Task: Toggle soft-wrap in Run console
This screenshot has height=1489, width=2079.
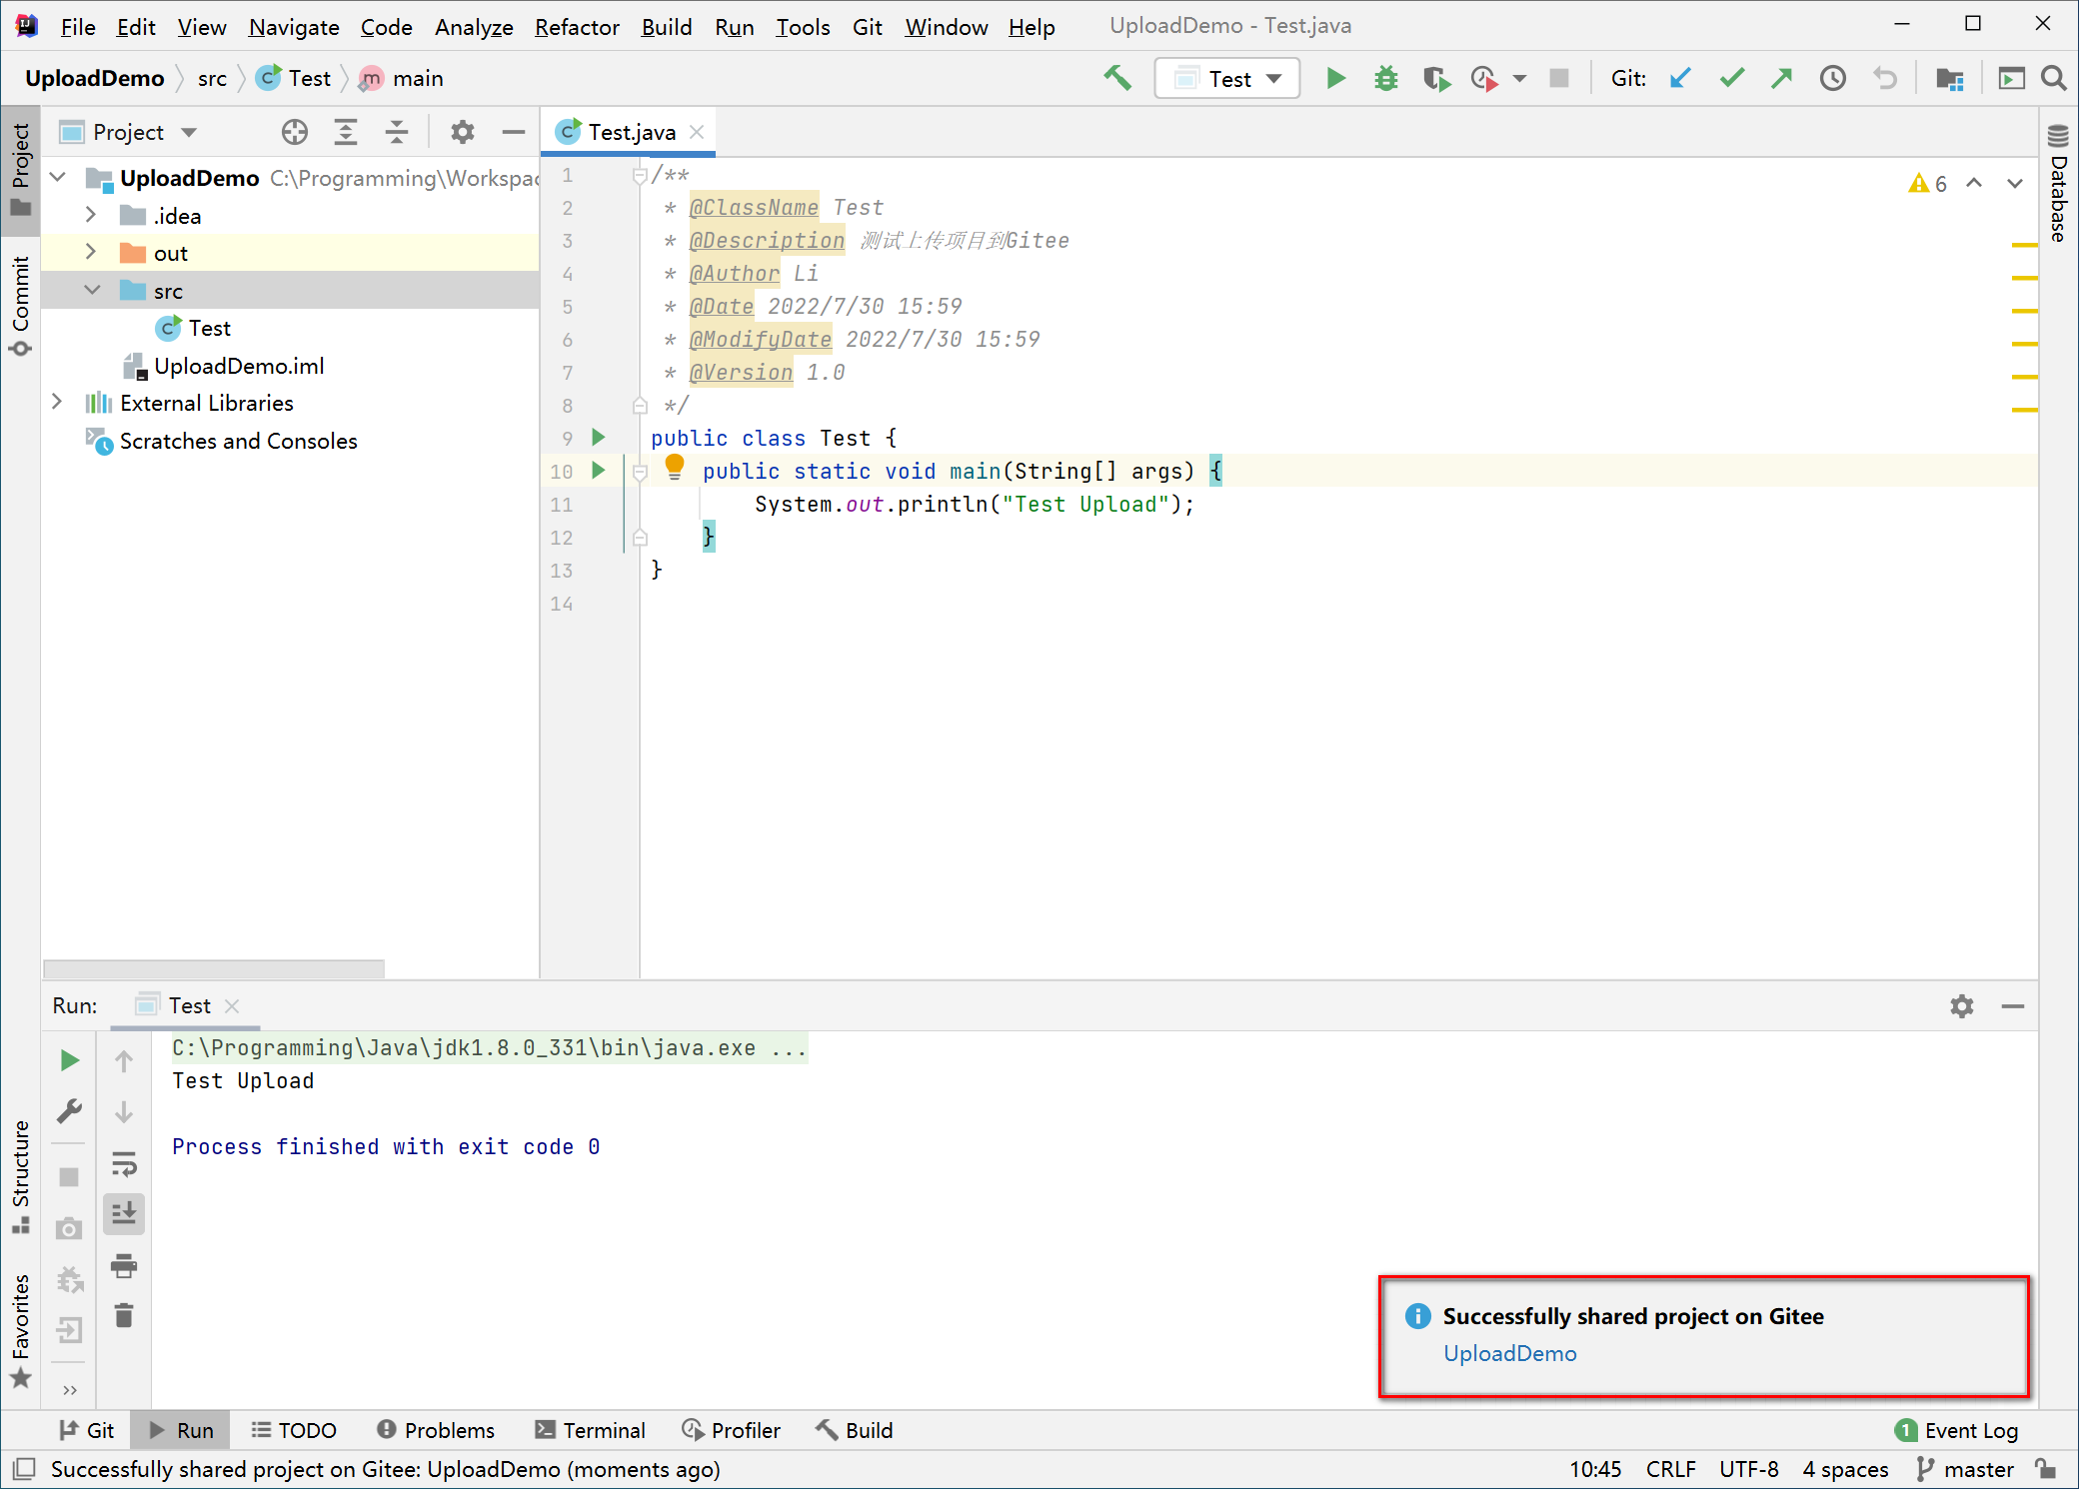Action: [x=124, y=1163]
